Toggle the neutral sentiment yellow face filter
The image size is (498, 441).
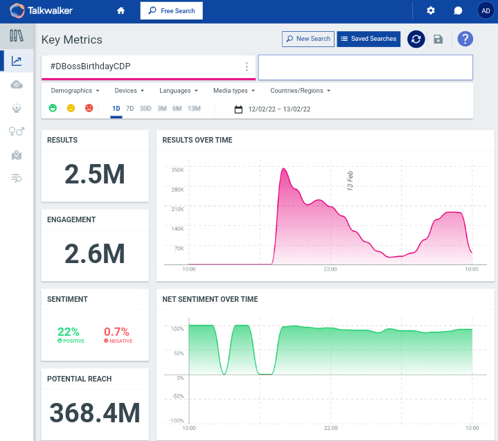(71, 108)
